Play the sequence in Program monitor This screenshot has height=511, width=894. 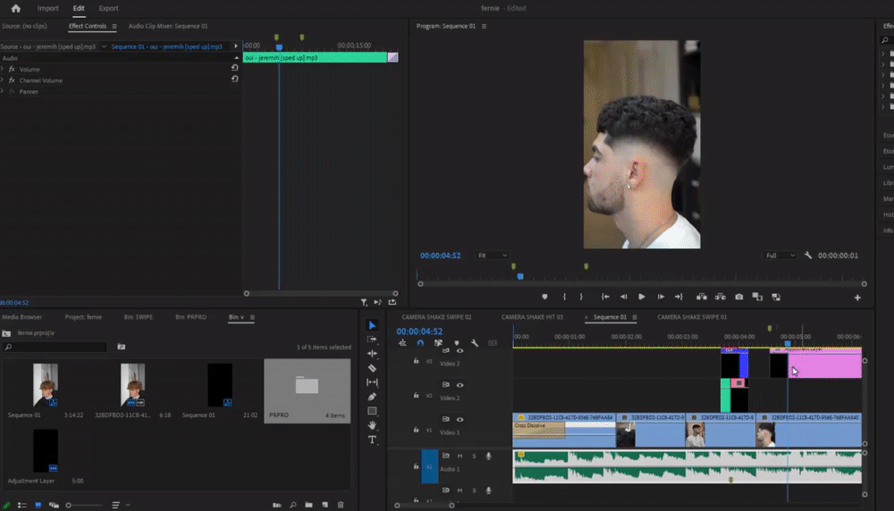tap(642, 297)
